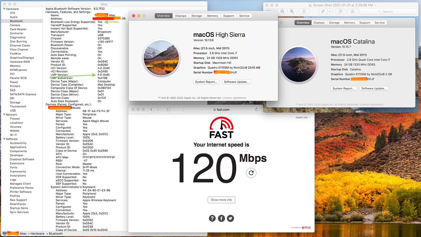Click the Show more info button
421x237 pixels.
(x=221, y=200)
